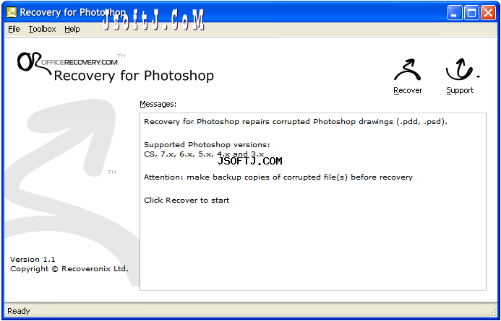Click the 'Copyright © Recoveronix Ltd.' text
The height and width of the screenshot is (321, 501).
[x=69, y=269]
